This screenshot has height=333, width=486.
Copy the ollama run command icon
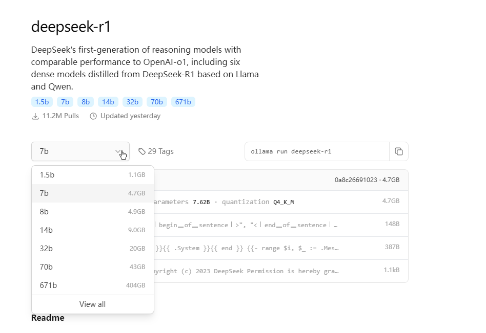click(399, 151)
